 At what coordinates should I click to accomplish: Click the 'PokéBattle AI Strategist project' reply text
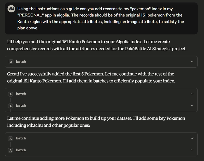coord(156,49)
